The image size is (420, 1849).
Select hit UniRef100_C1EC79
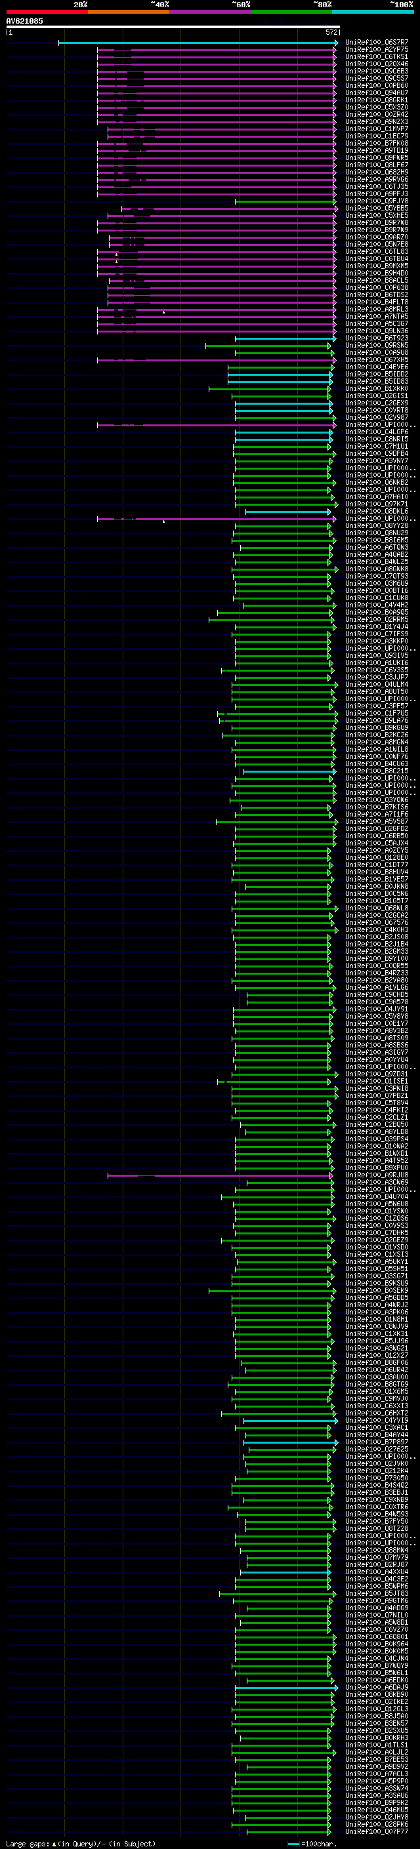click(x=377, y=136)
